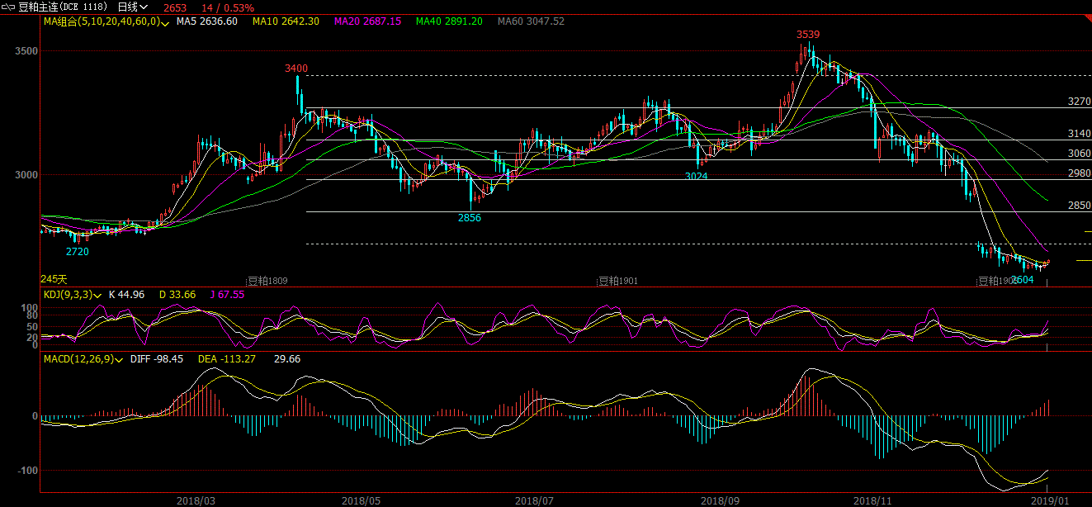Select the gray MA60 3047.52 label
Viewport: 1092px width, 507px height.
(531, 21)
